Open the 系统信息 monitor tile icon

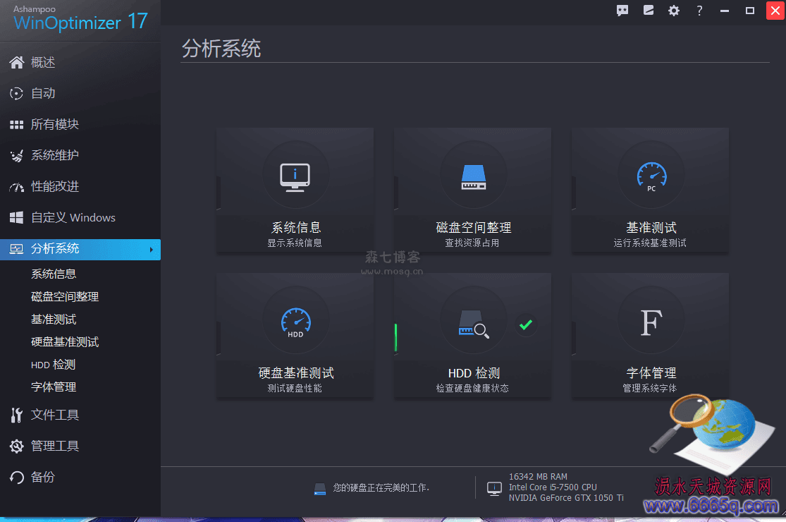(x=295, y=178)
